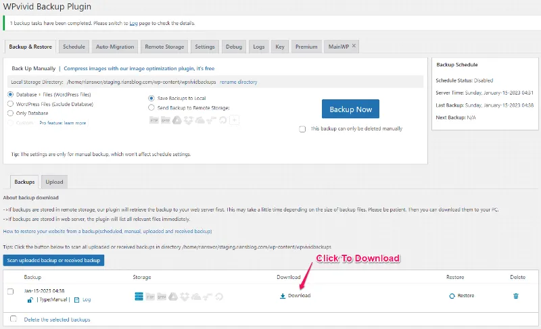This screenshot has width=541, height=329.
Task: Click the SFTP icon in the Storage column
Action: coord(162,297)
